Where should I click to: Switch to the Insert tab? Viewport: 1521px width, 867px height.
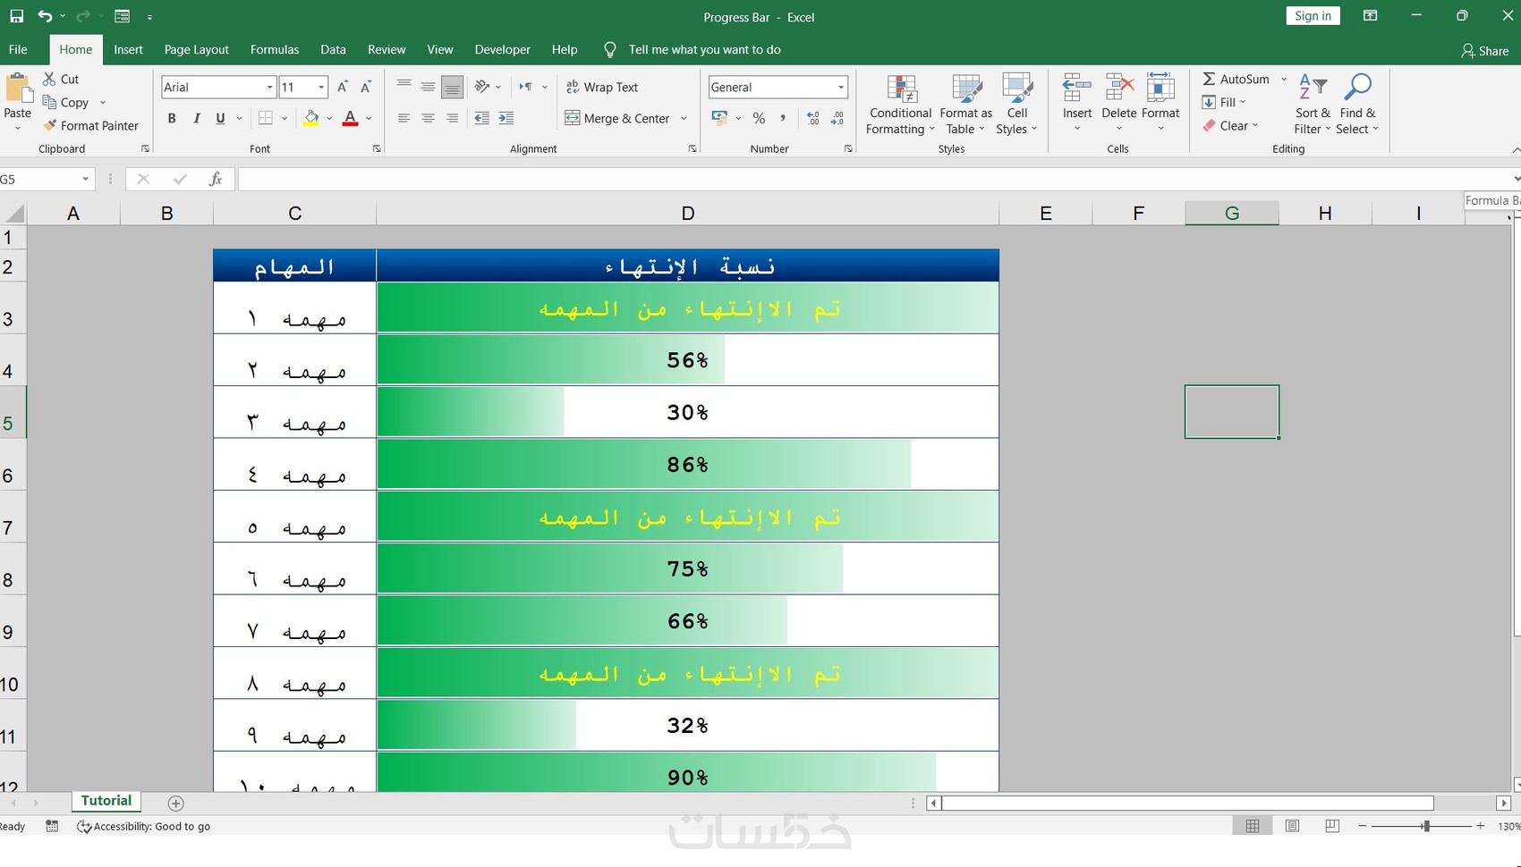pos(128,49)
